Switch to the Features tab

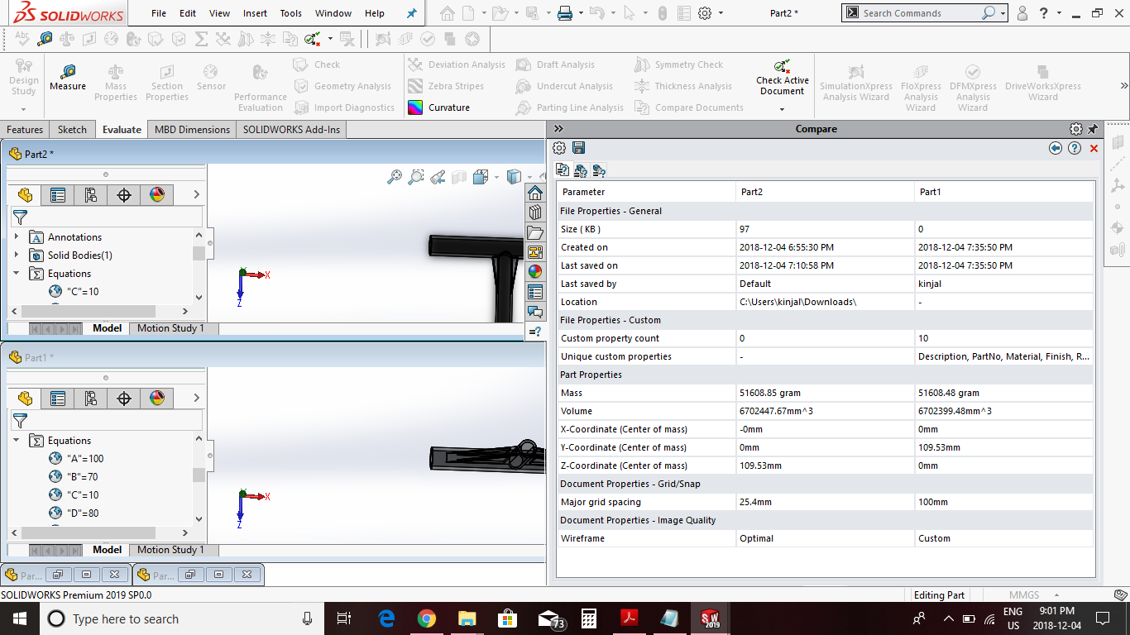point(25,129)
